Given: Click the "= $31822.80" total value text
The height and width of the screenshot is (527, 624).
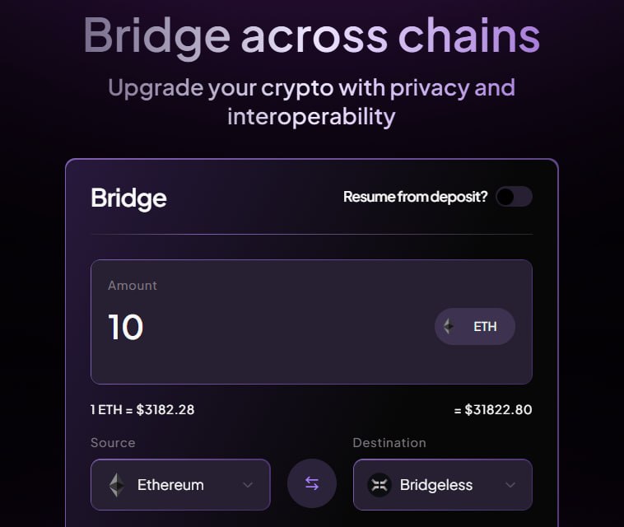Looking at the screenshot, I should point(493,409).
